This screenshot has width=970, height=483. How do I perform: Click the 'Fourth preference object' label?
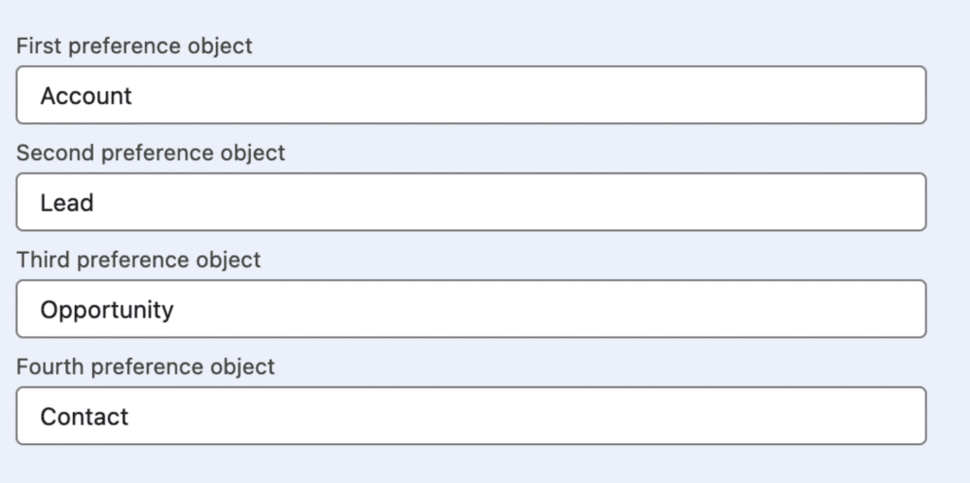[x=146, y=367]
